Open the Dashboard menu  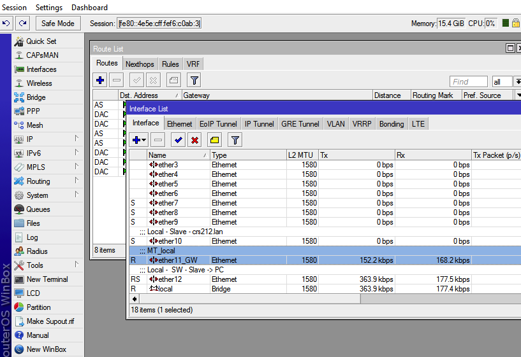click(x=89, y=8)
